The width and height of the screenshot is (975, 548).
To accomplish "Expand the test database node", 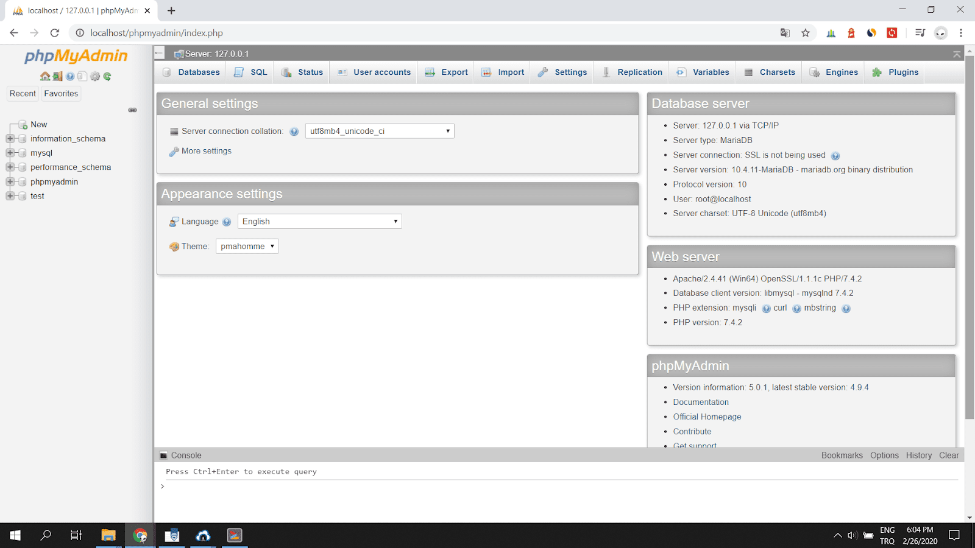I will pyautogui.click(x=10, y=196).
